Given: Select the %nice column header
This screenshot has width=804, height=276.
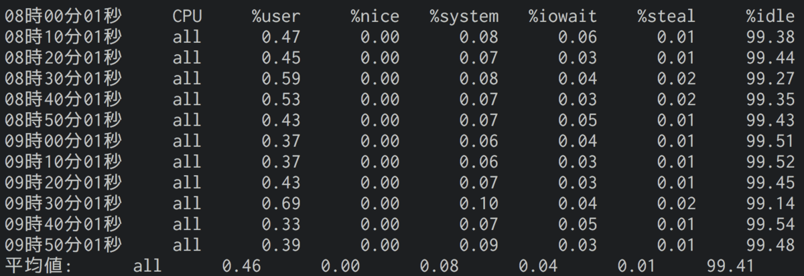Looking at the screenshot, I should point(375,17).
